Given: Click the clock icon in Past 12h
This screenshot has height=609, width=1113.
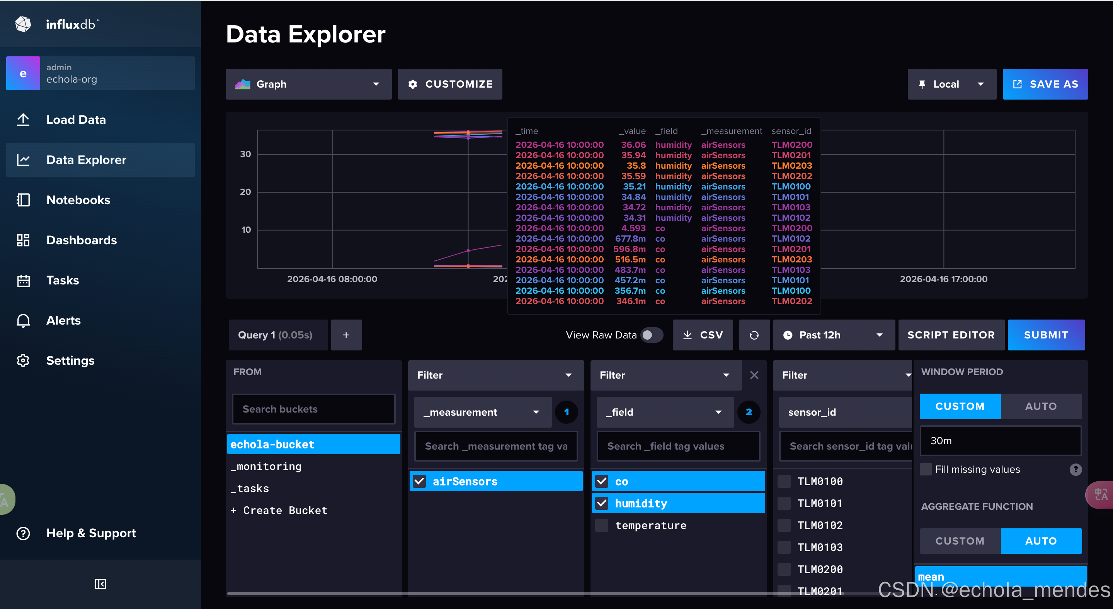Looking at the screenshot, I should tap(788, 335).
